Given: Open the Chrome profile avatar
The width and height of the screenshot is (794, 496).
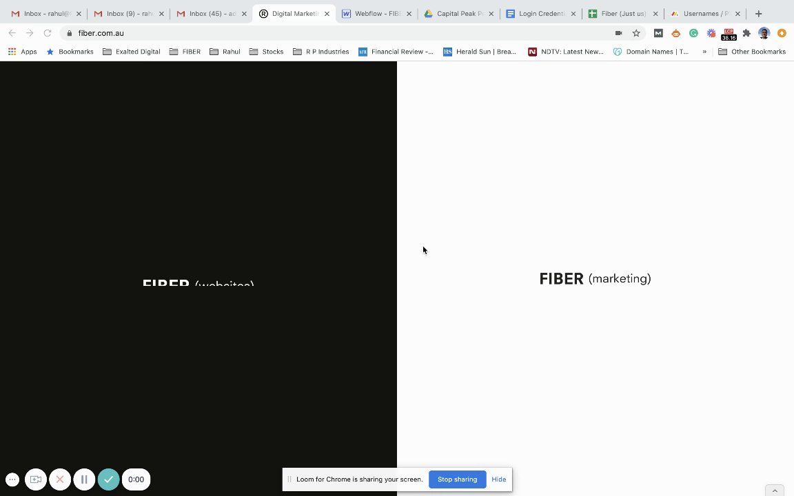Looking at the screenshot, I should (x=764, y=33).
